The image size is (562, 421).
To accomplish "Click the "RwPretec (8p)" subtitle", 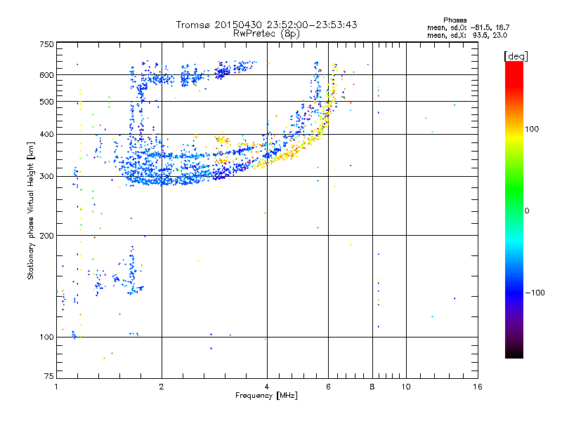I will point(266,34).
